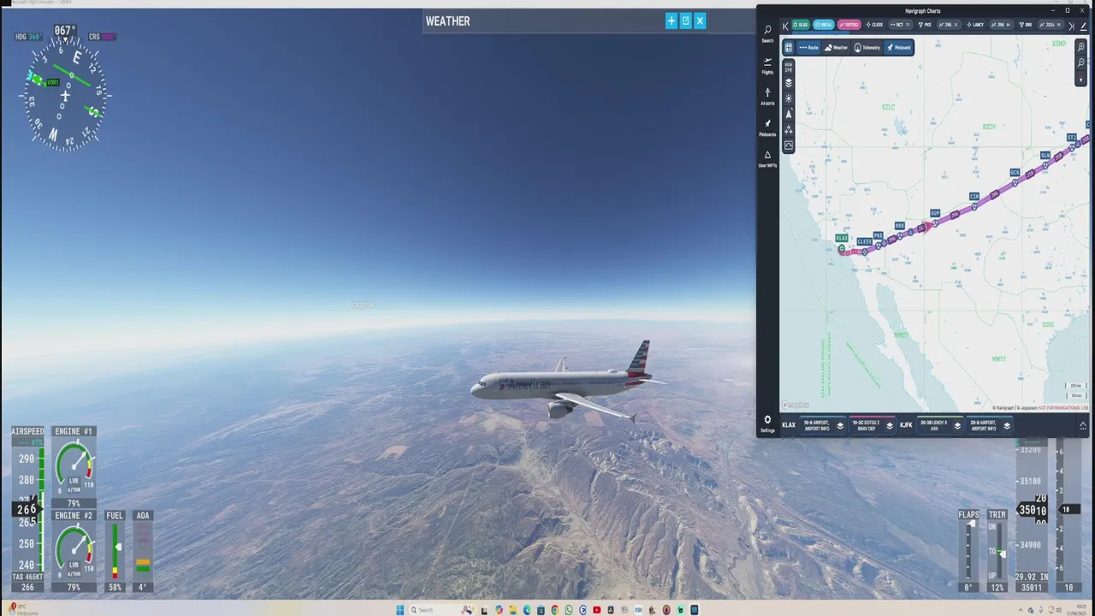Click the grid icon left of Route

(x=789, y=48)
